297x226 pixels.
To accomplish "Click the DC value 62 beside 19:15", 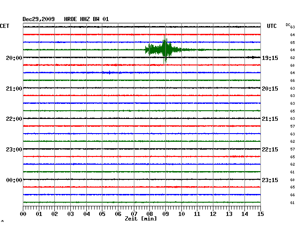I will [292, 58].
